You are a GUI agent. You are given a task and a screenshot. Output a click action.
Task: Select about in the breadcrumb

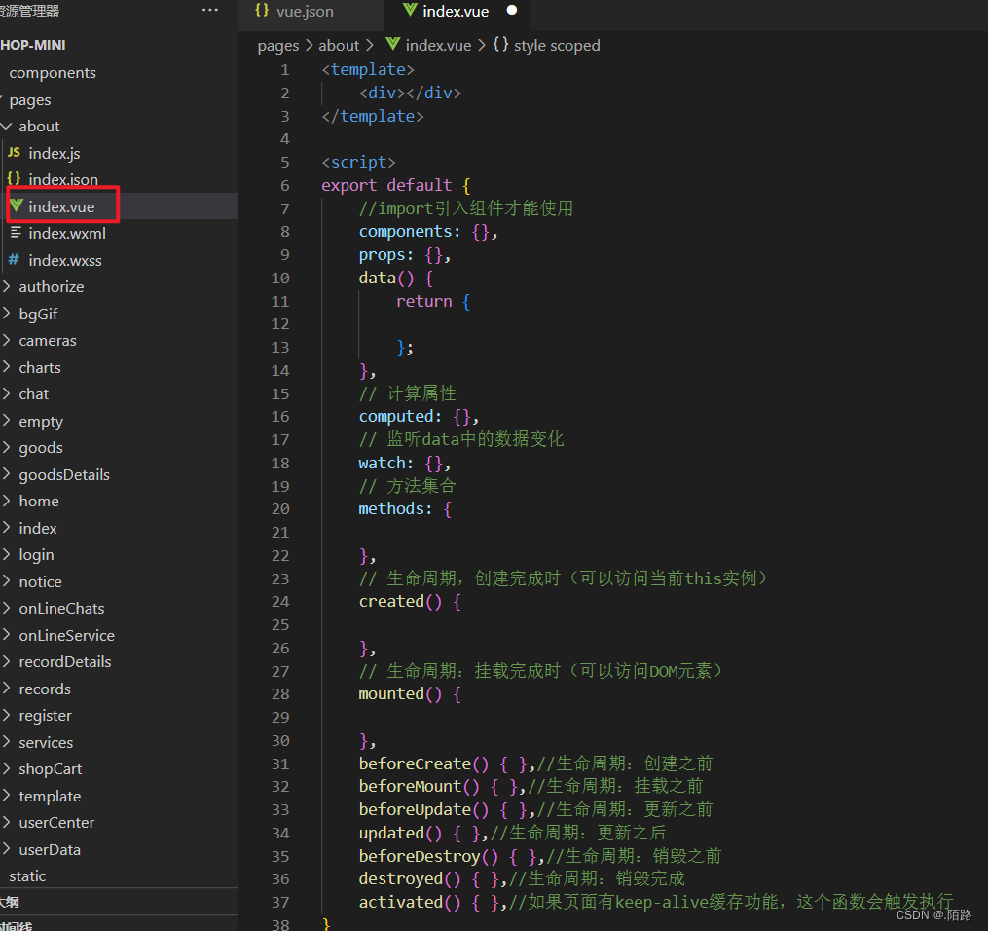pos(339,46)
